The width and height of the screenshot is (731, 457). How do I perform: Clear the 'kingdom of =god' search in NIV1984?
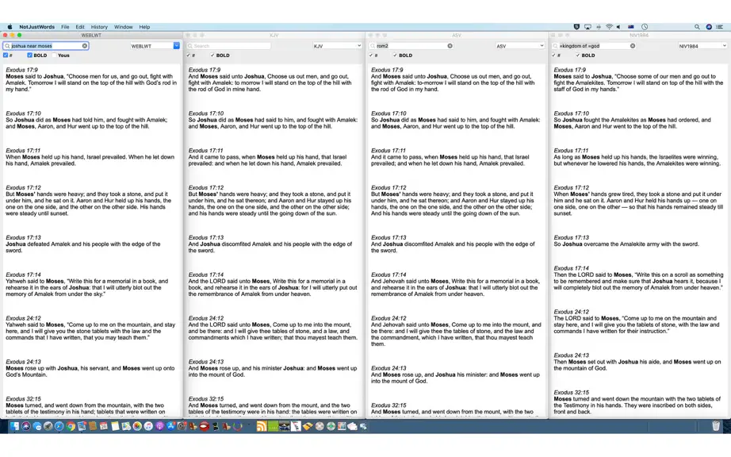pos(633,46)
